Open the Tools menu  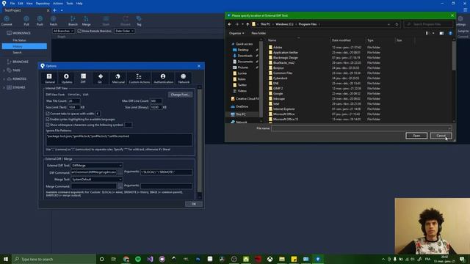coord(70,3)
